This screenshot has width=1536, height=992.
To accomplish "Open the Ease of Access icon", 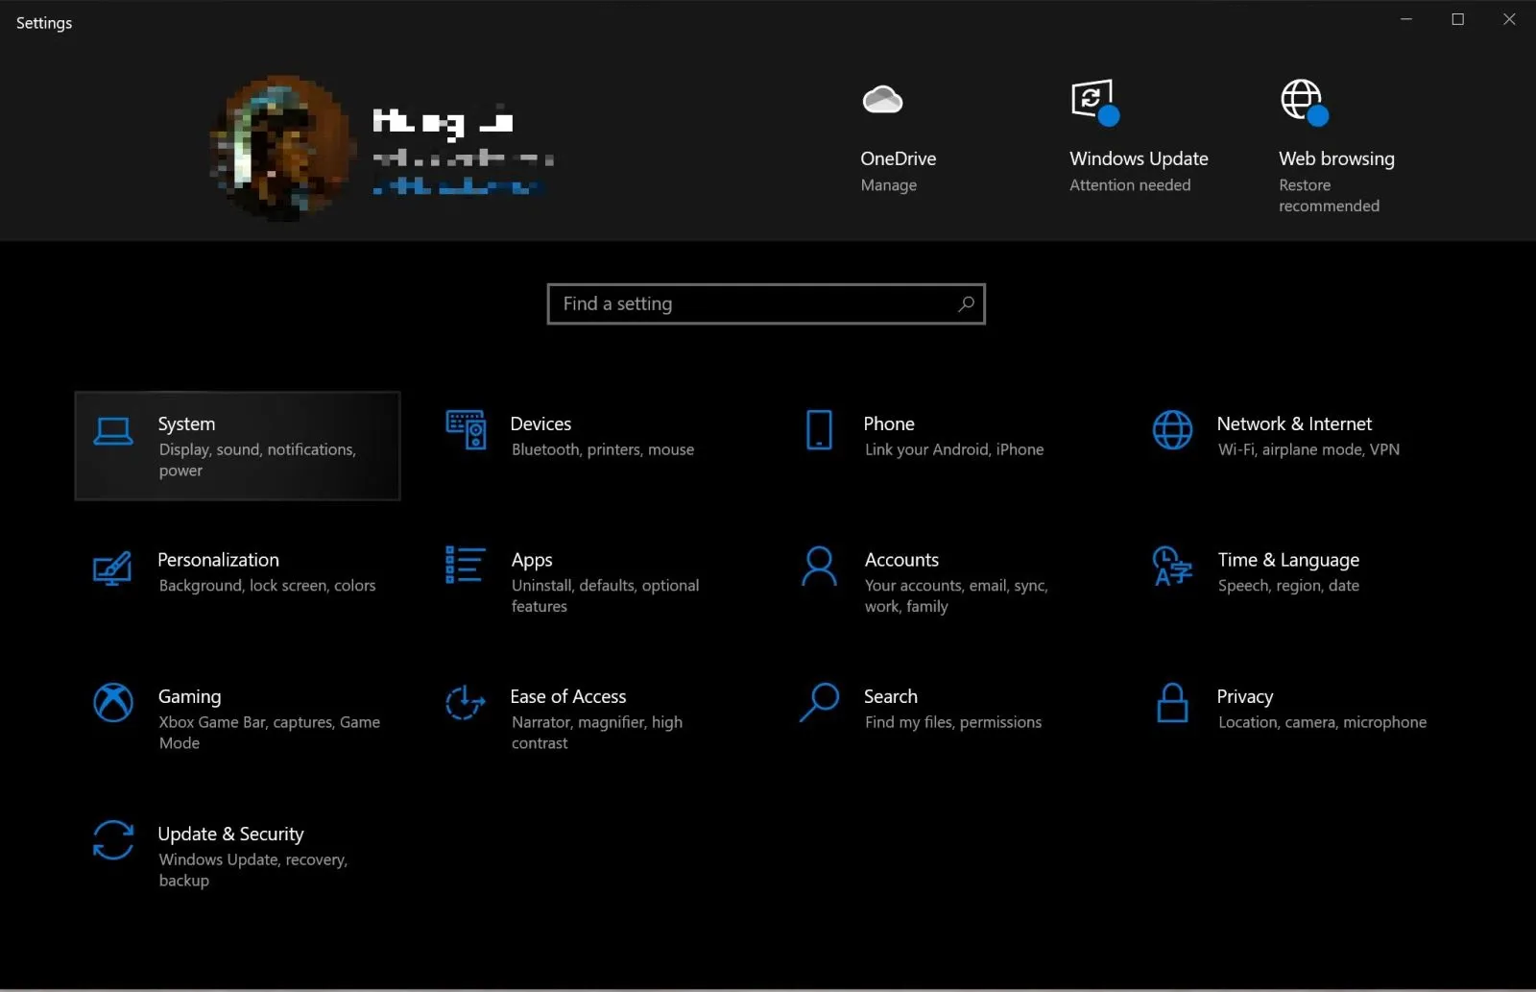I will [466, 702].
